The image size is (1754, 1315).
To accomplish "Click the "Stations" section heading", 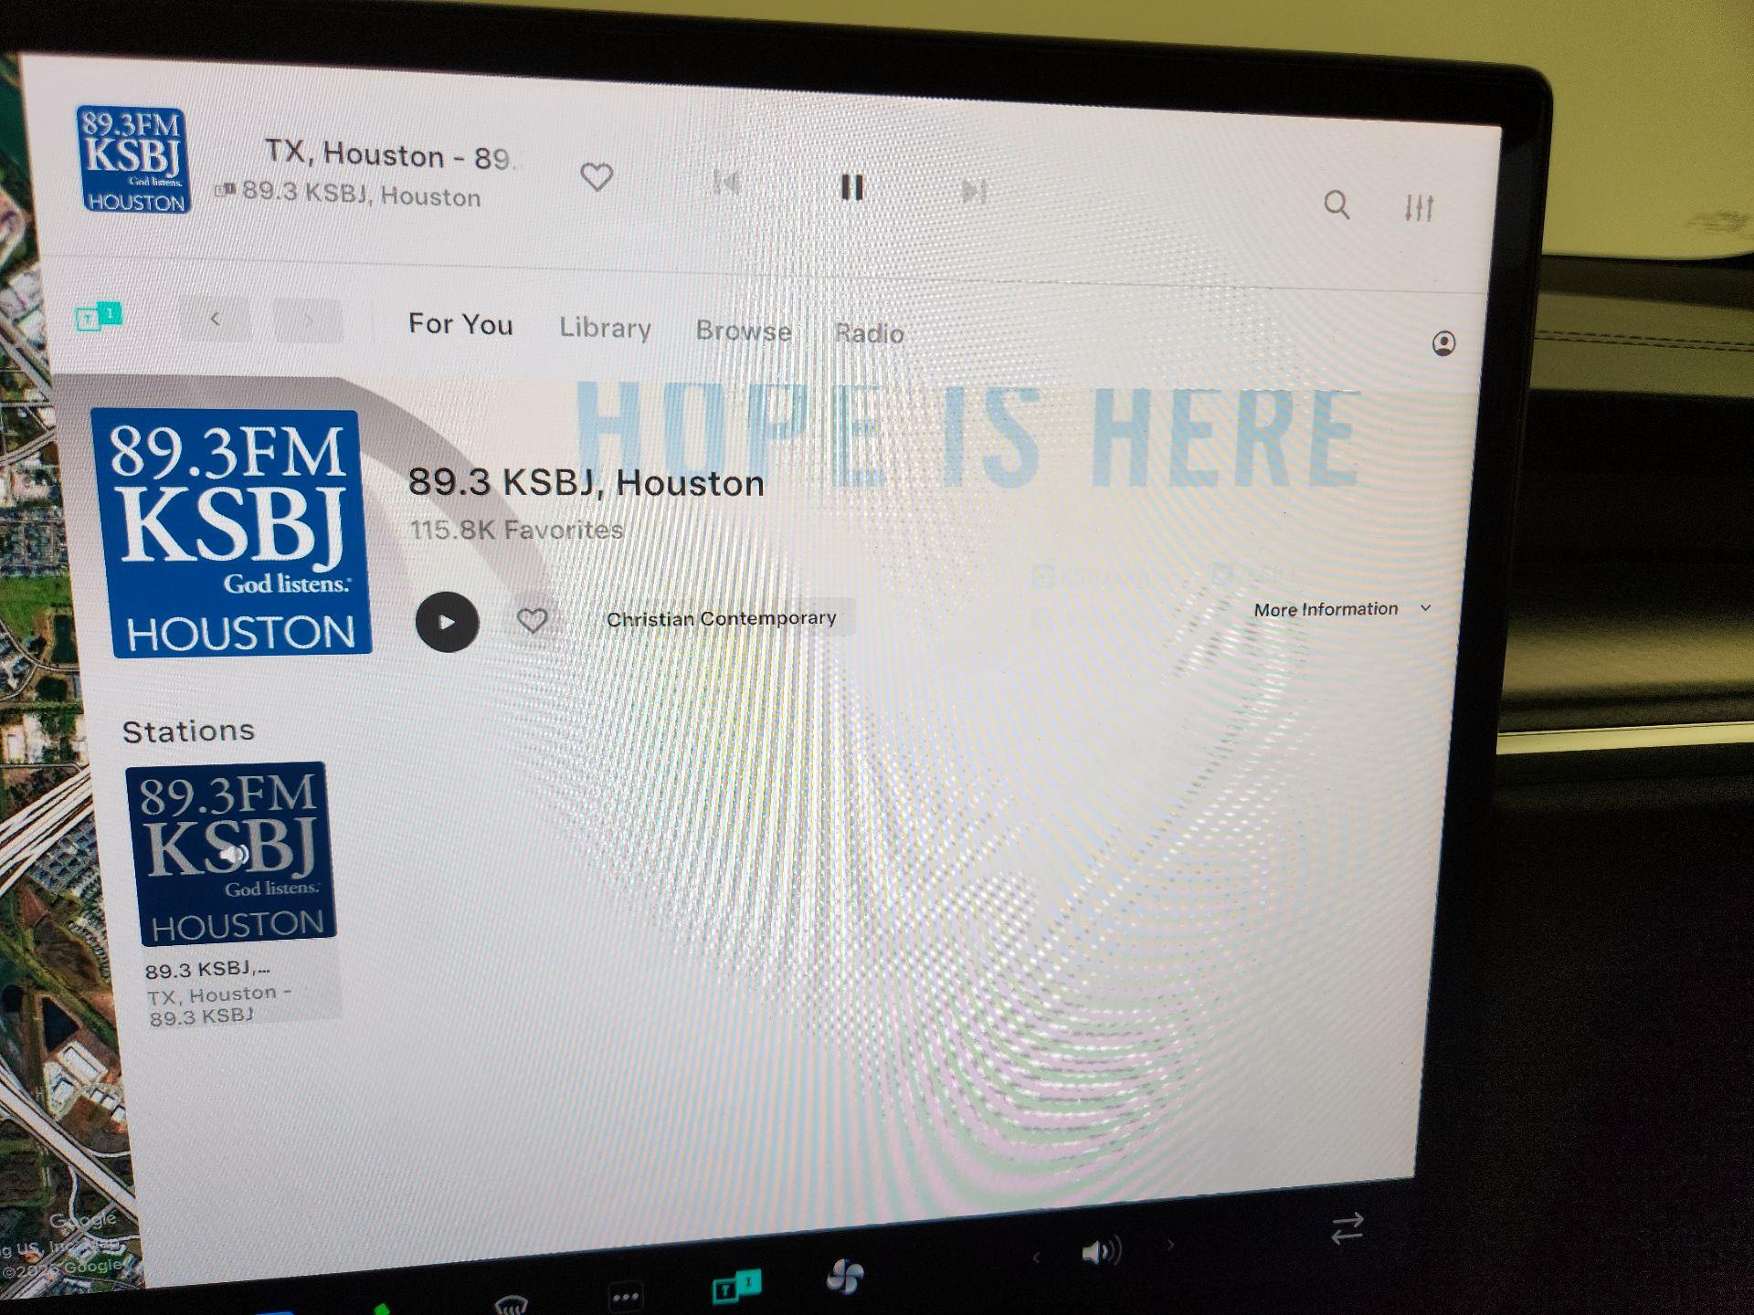I will coord(188,731).
